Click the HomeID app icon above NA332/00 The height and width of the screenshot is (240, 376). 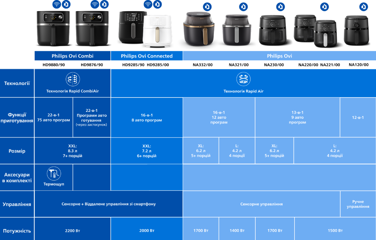(207, 7)
